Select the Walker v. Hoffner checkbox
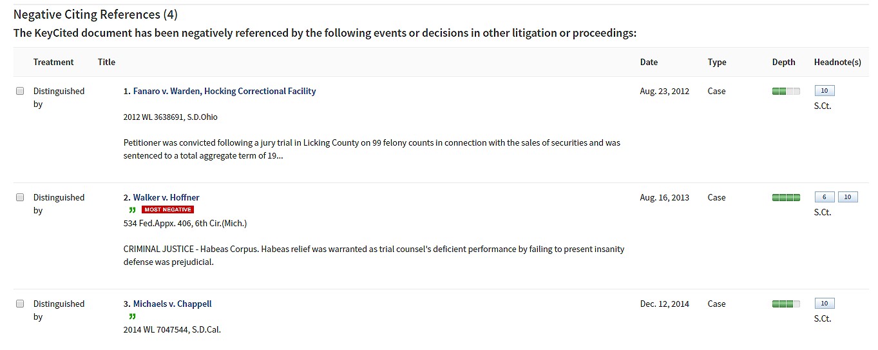 point(20,197)
